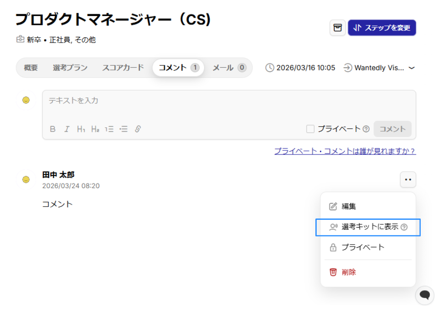This screenshot has width=440, height=309.
Task: Select 編集 in the comment menu
Action: [x=349, y=206]
